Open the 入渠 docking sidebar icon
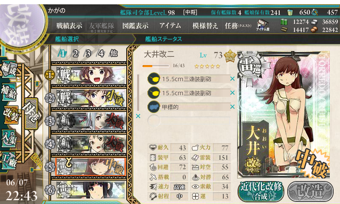The width and height of the screenshot is (340, 204). (9, 138)
